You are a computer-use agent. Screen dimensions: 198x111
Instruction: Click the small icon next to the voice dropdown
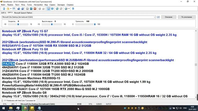(x=158, y=17)
